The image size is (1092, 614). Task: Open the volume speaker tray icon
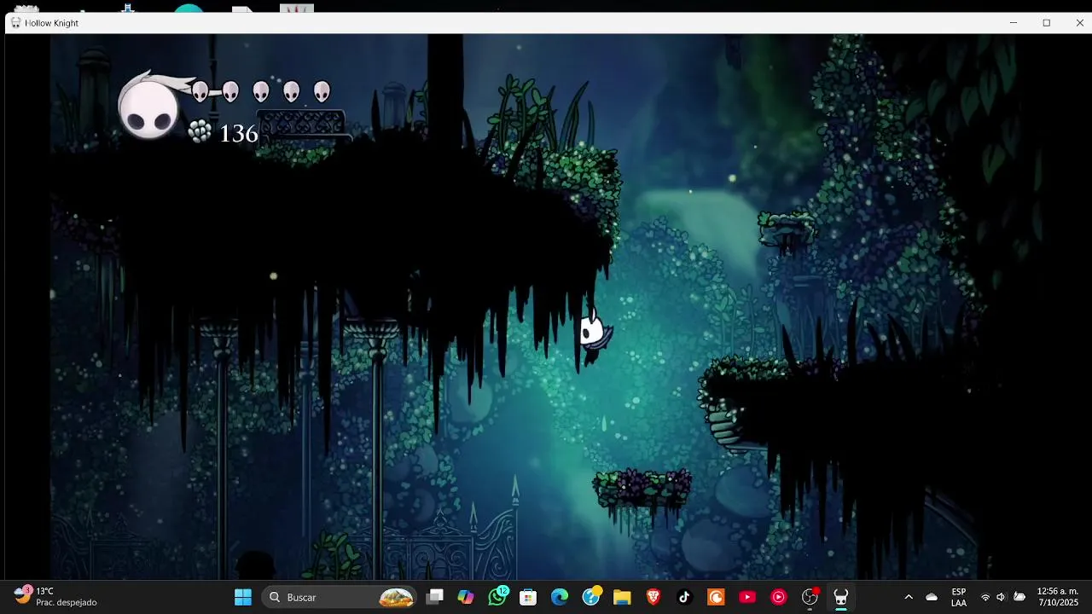(1002, 597)
